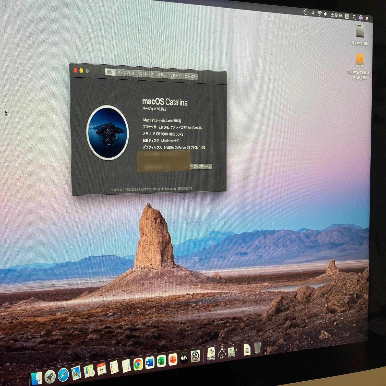The height and width of the screenshot is (386, 386).
Task: Click the NVIDIA GeForce GT 750M 1 GB value
Action: [185, 147]
